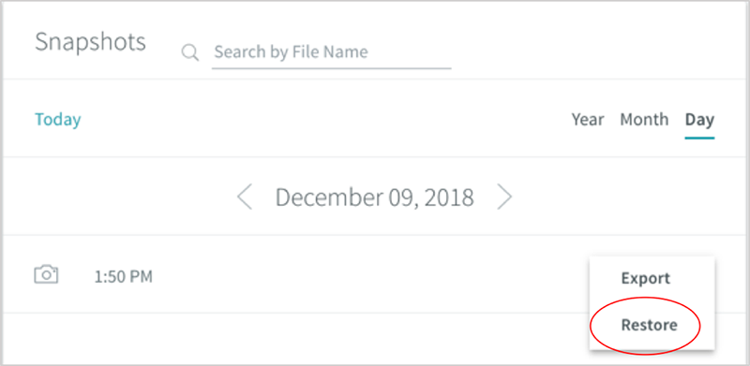
Task: Switch to the Year view
Action: (588, 120)
